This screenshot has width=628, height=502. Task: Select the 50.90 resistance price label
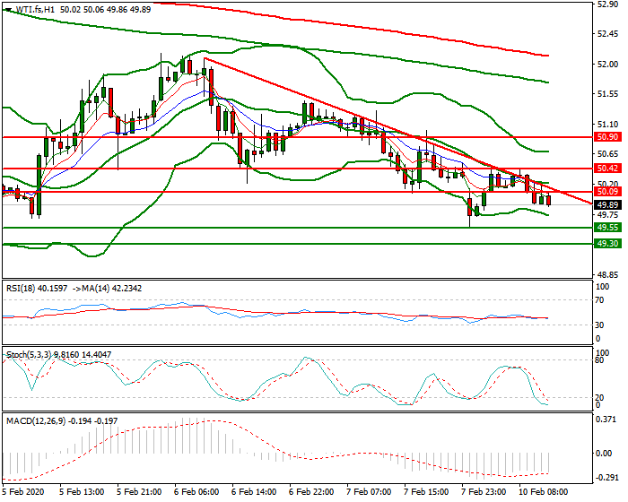607,137
